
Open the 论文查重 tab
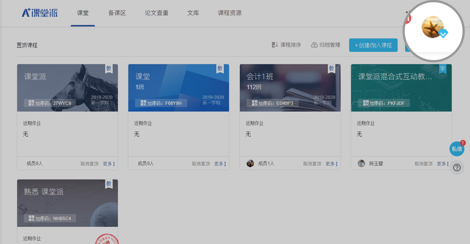157,13
